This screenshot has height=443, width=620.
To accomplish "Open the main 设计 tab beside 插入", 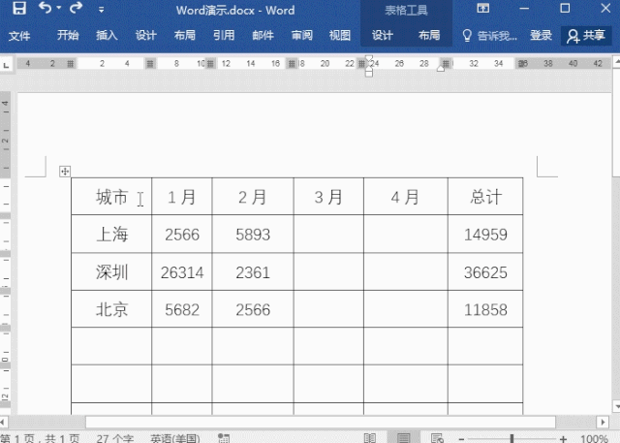I will click(146, 36).
